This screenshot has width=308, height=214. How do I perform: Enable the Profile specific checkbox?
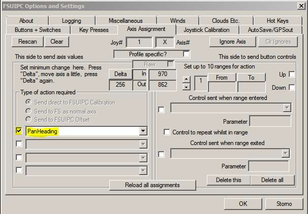187,53
